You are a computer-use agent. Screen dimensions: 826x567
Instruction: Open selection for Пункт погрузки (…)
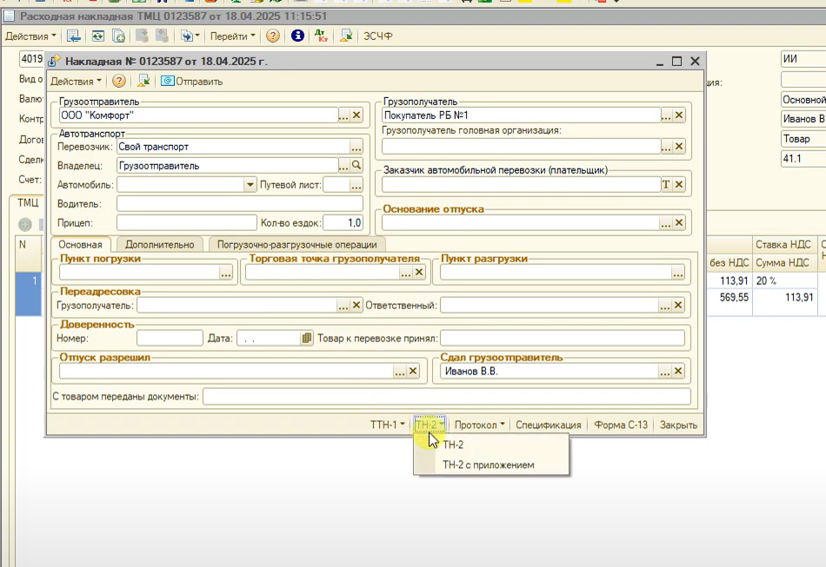(x=226, y=273)
